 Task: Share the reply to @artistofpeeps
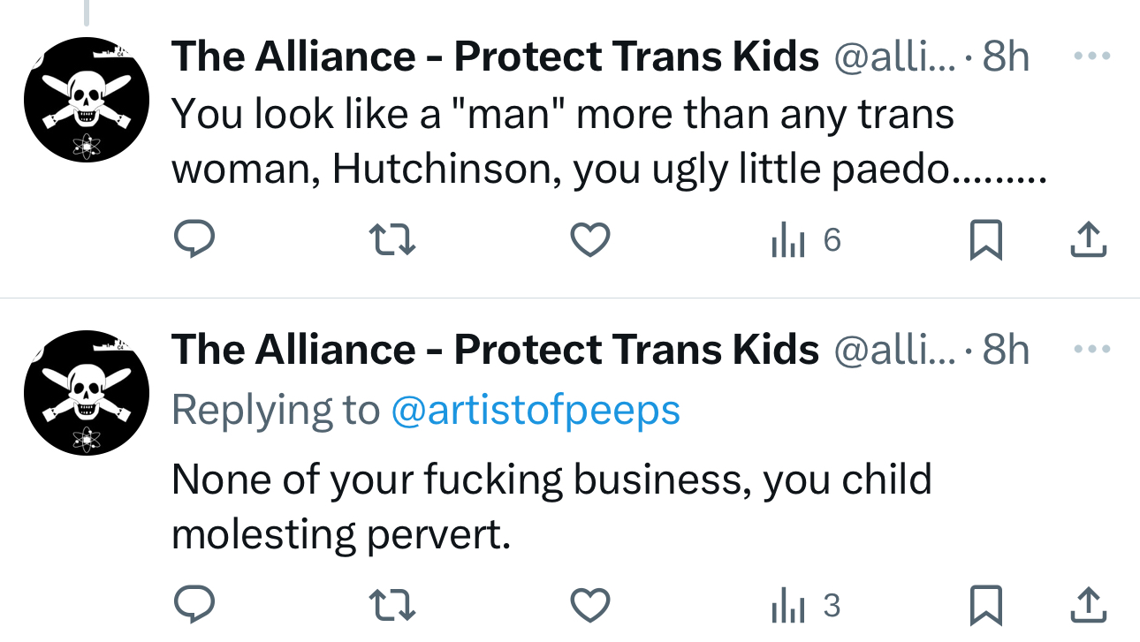pyautogui.click(x=1088, y=605)
